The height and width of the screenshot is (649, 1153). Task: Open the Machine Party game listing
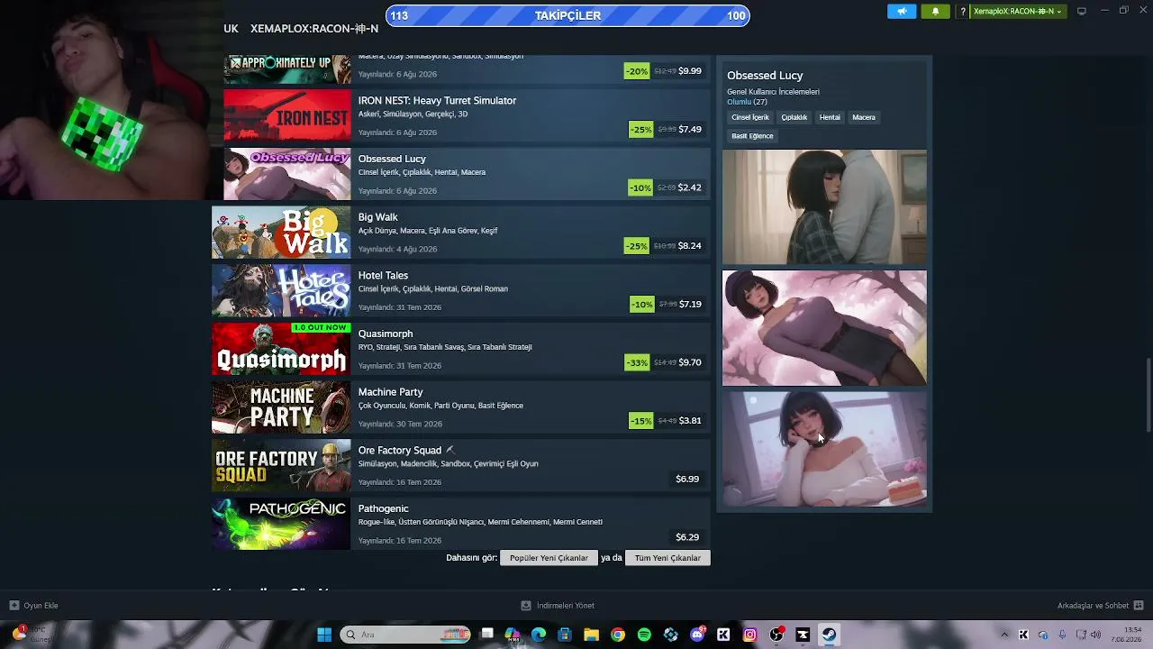click(x=461, y=407)
